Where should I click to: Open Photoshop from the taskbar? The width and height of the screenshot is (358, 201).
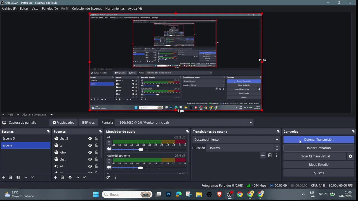tap(168, 194)
